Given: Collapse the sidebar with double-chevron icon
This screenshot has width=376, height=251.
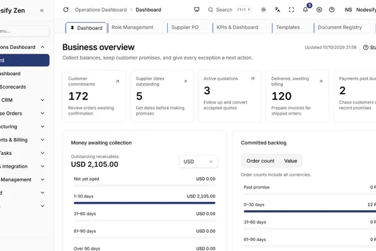Looking at the screenshot, I should 42,10.
